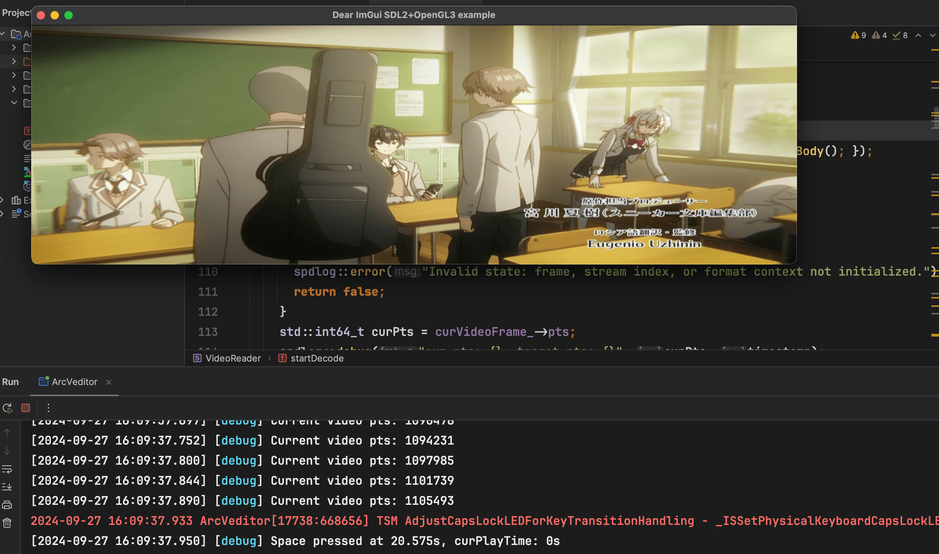This screenshot has height=554, width=939.
Task: Expand the orange folder's chevron in Project tree
Action: [14, 61]
